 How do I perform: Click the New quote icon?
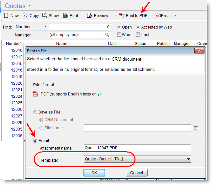[6, 15]
